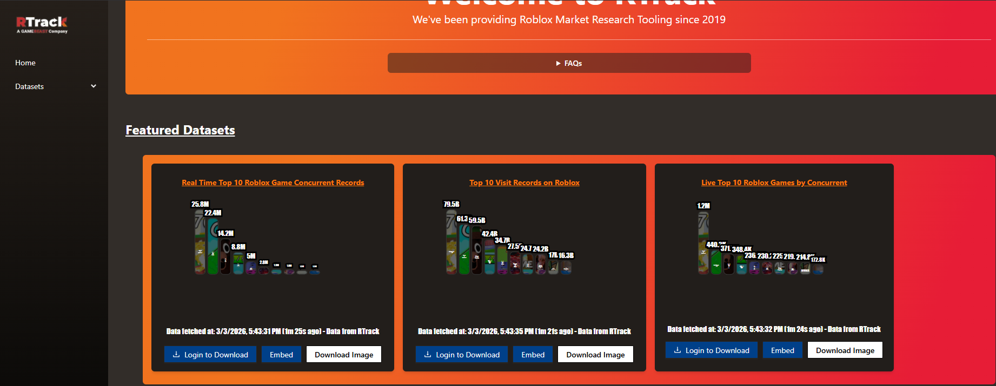996x386 pixels.
Task: Click Login to Download under Visit Records
Action: point(462,355)
